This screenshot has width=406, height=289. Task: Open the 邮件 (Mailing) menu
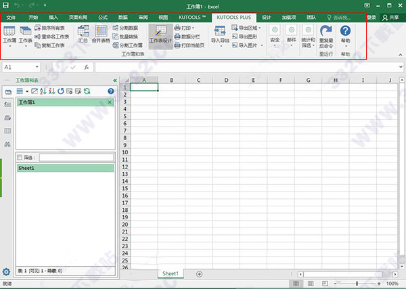pos(291,37)
